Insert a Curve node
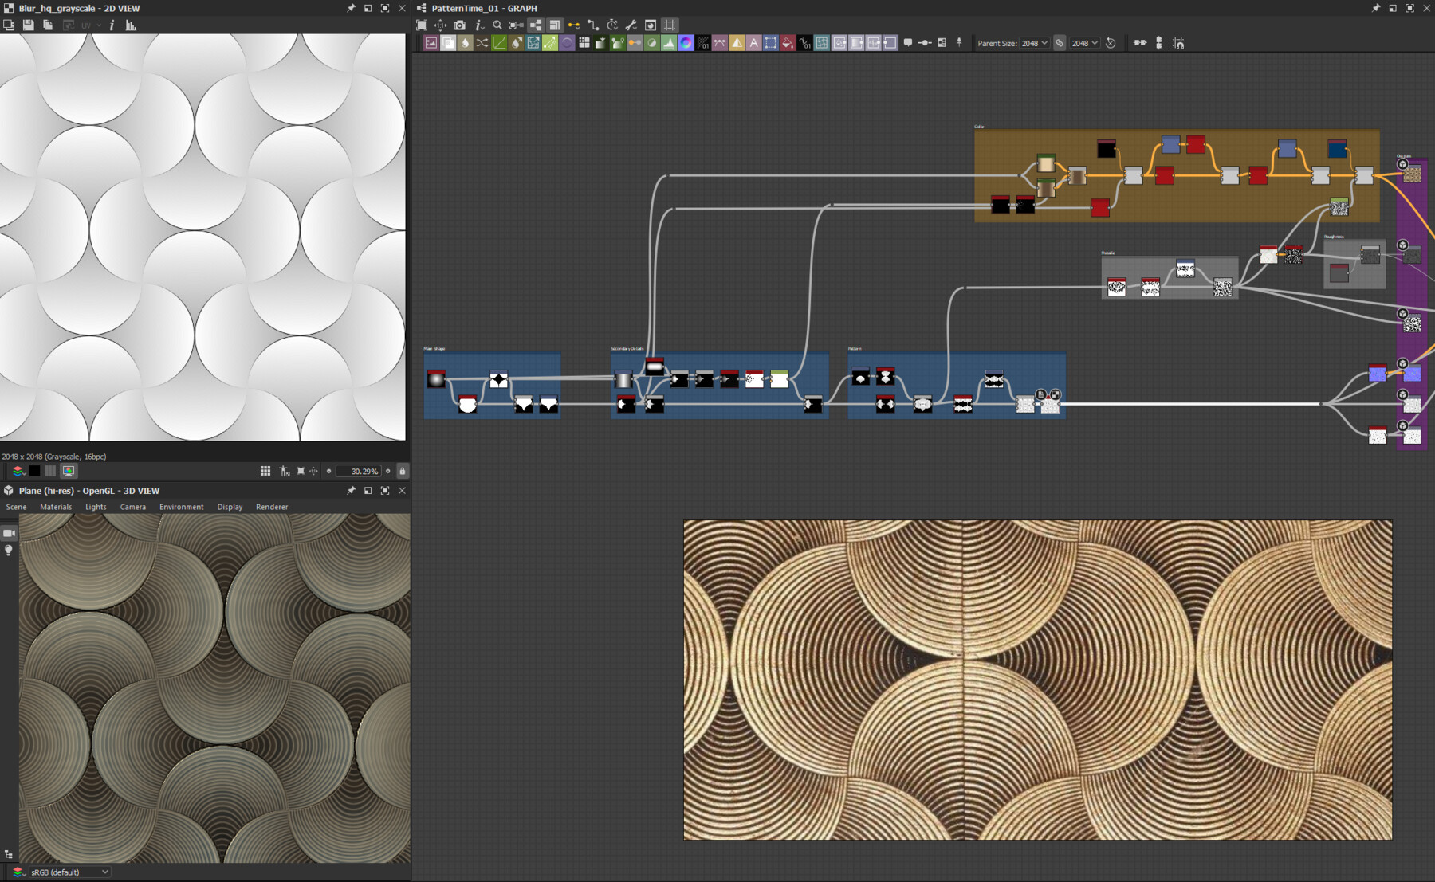 tap(499, 43)
